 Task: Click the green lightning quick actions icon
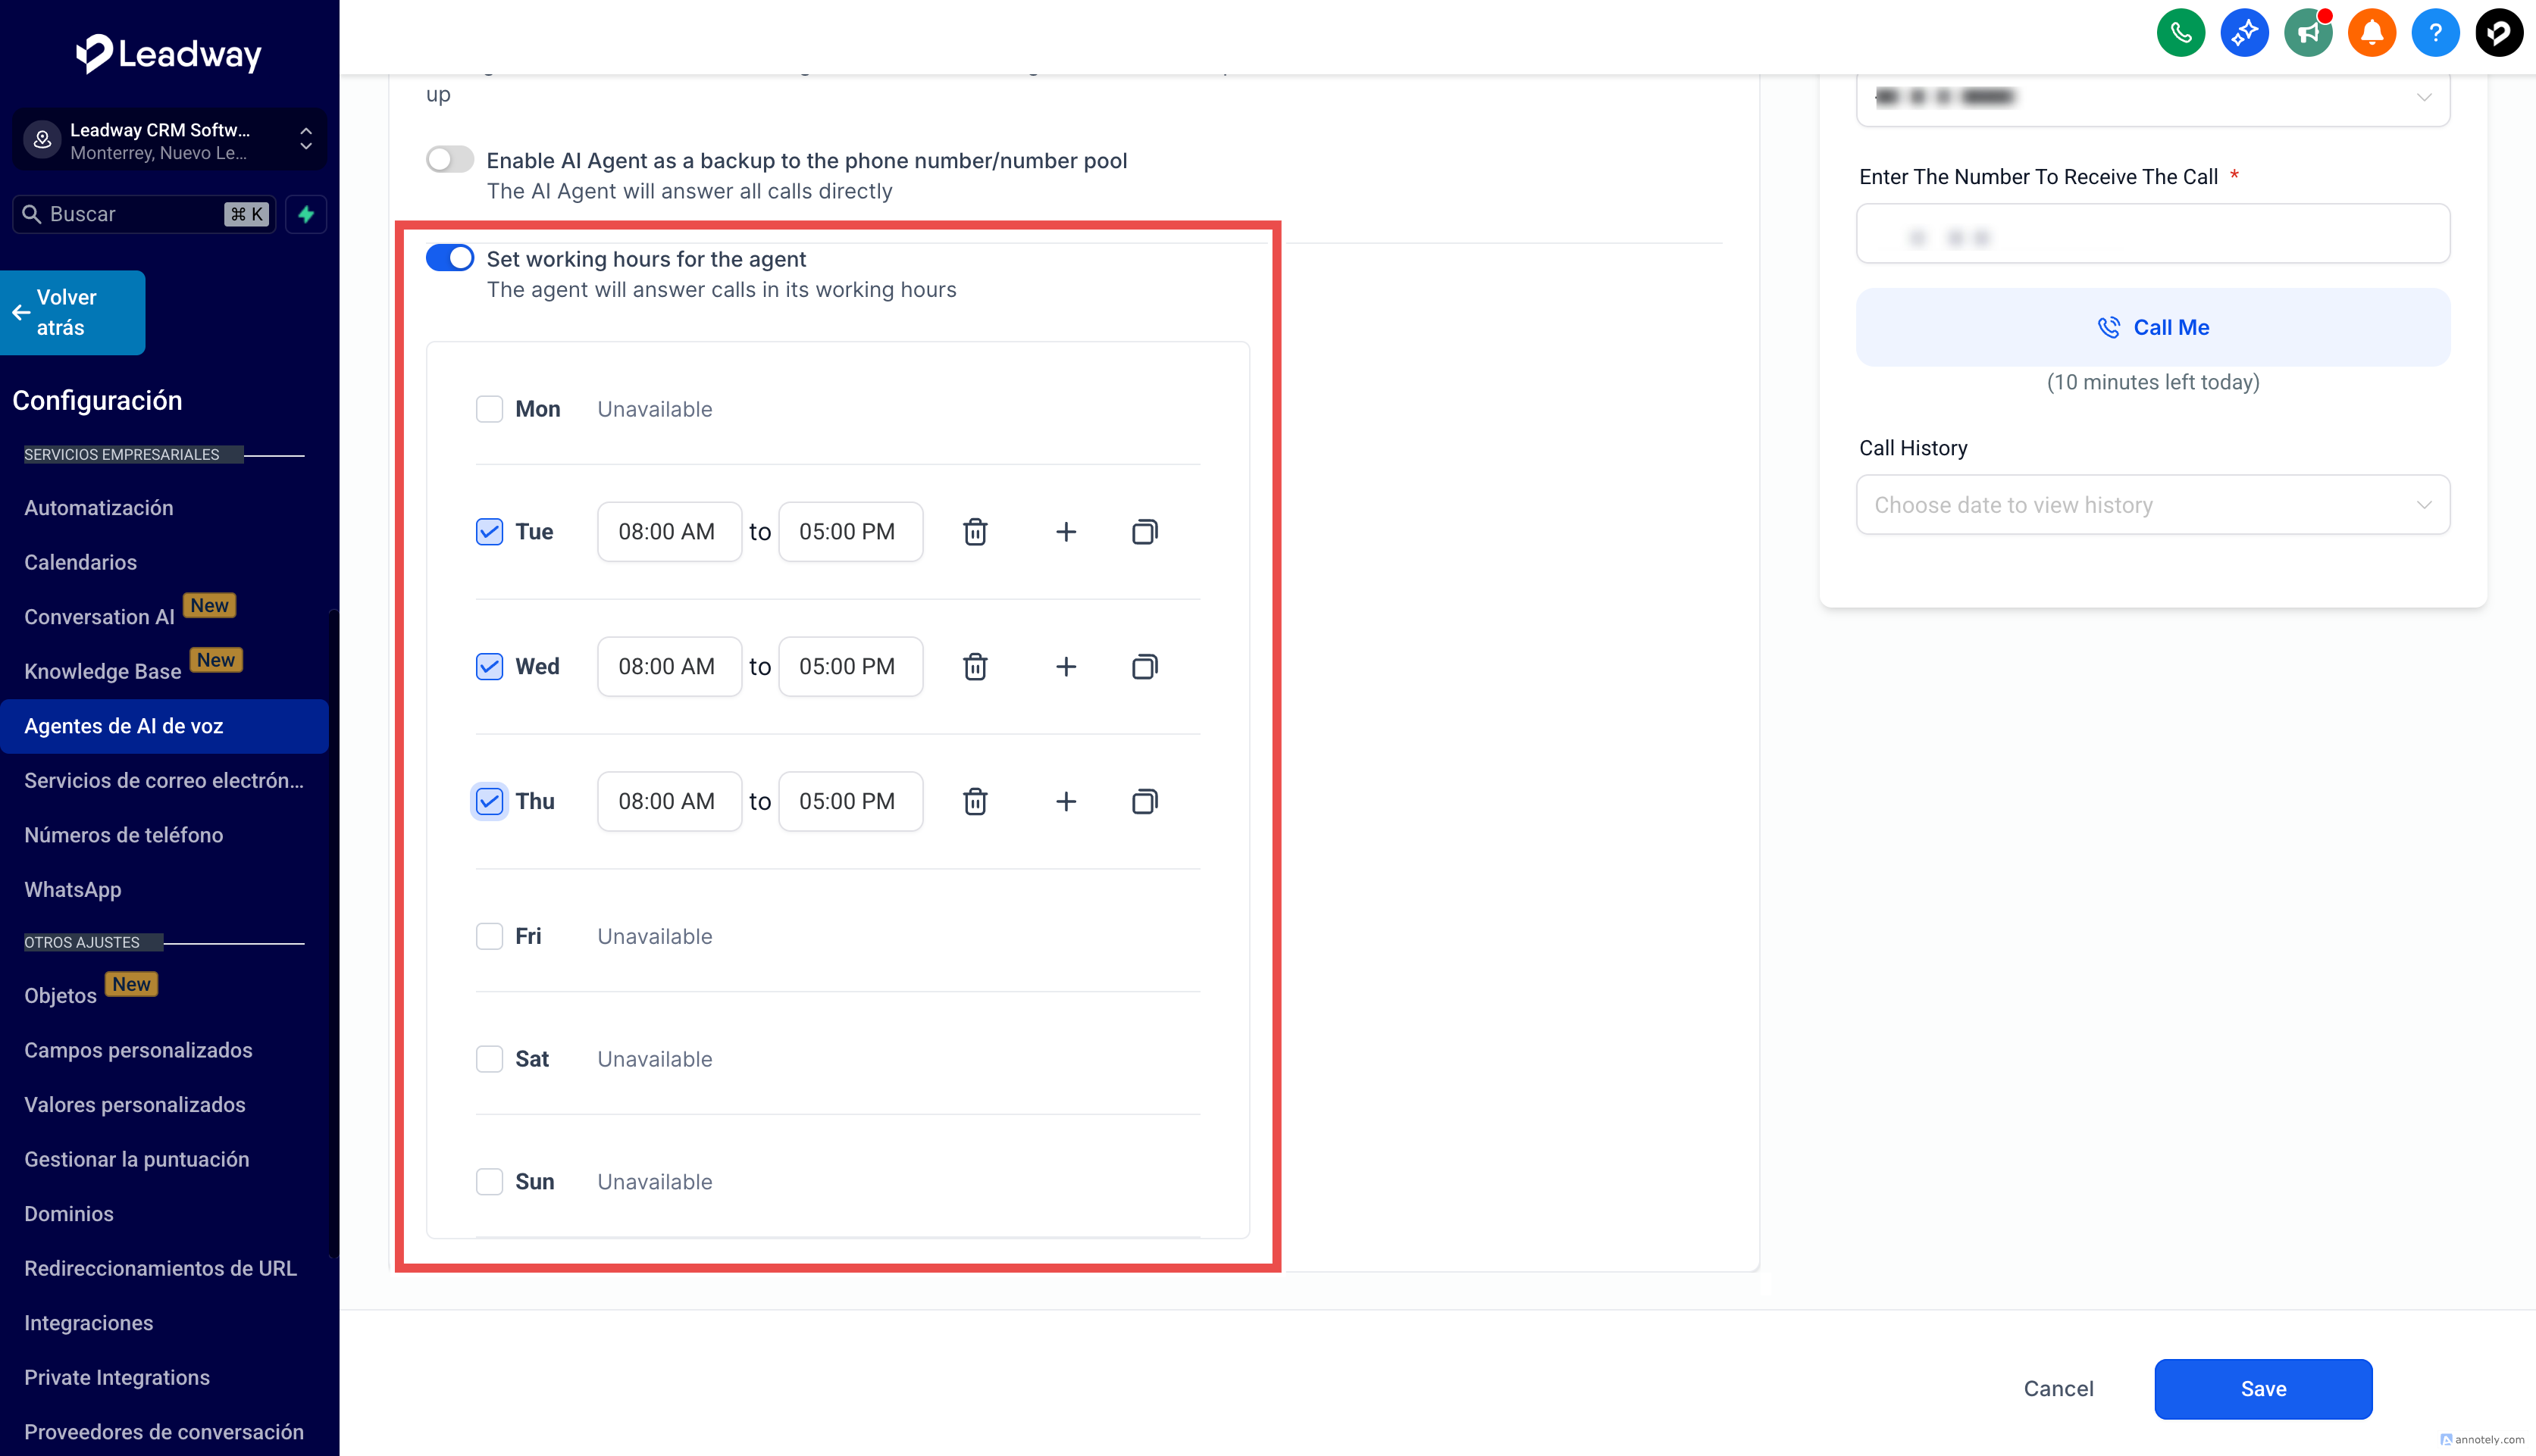point(306,214)
